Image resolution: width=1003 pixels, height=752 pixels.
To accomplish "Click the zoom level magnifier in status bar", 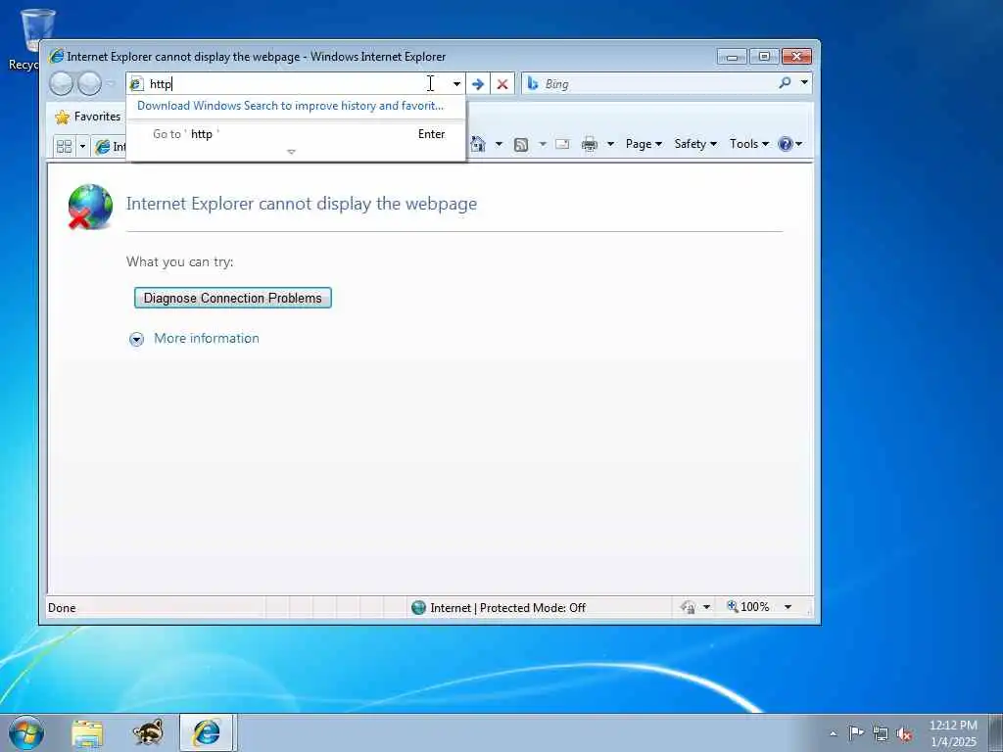I will click(733, 606).
